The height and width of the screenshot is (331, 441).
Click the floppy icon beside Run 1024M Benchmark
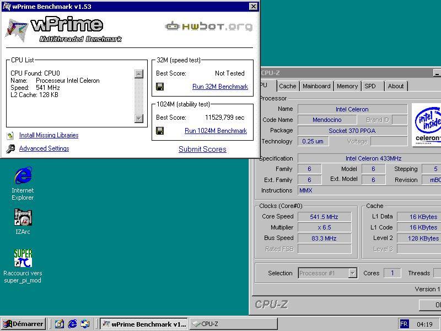coord(160,131)
